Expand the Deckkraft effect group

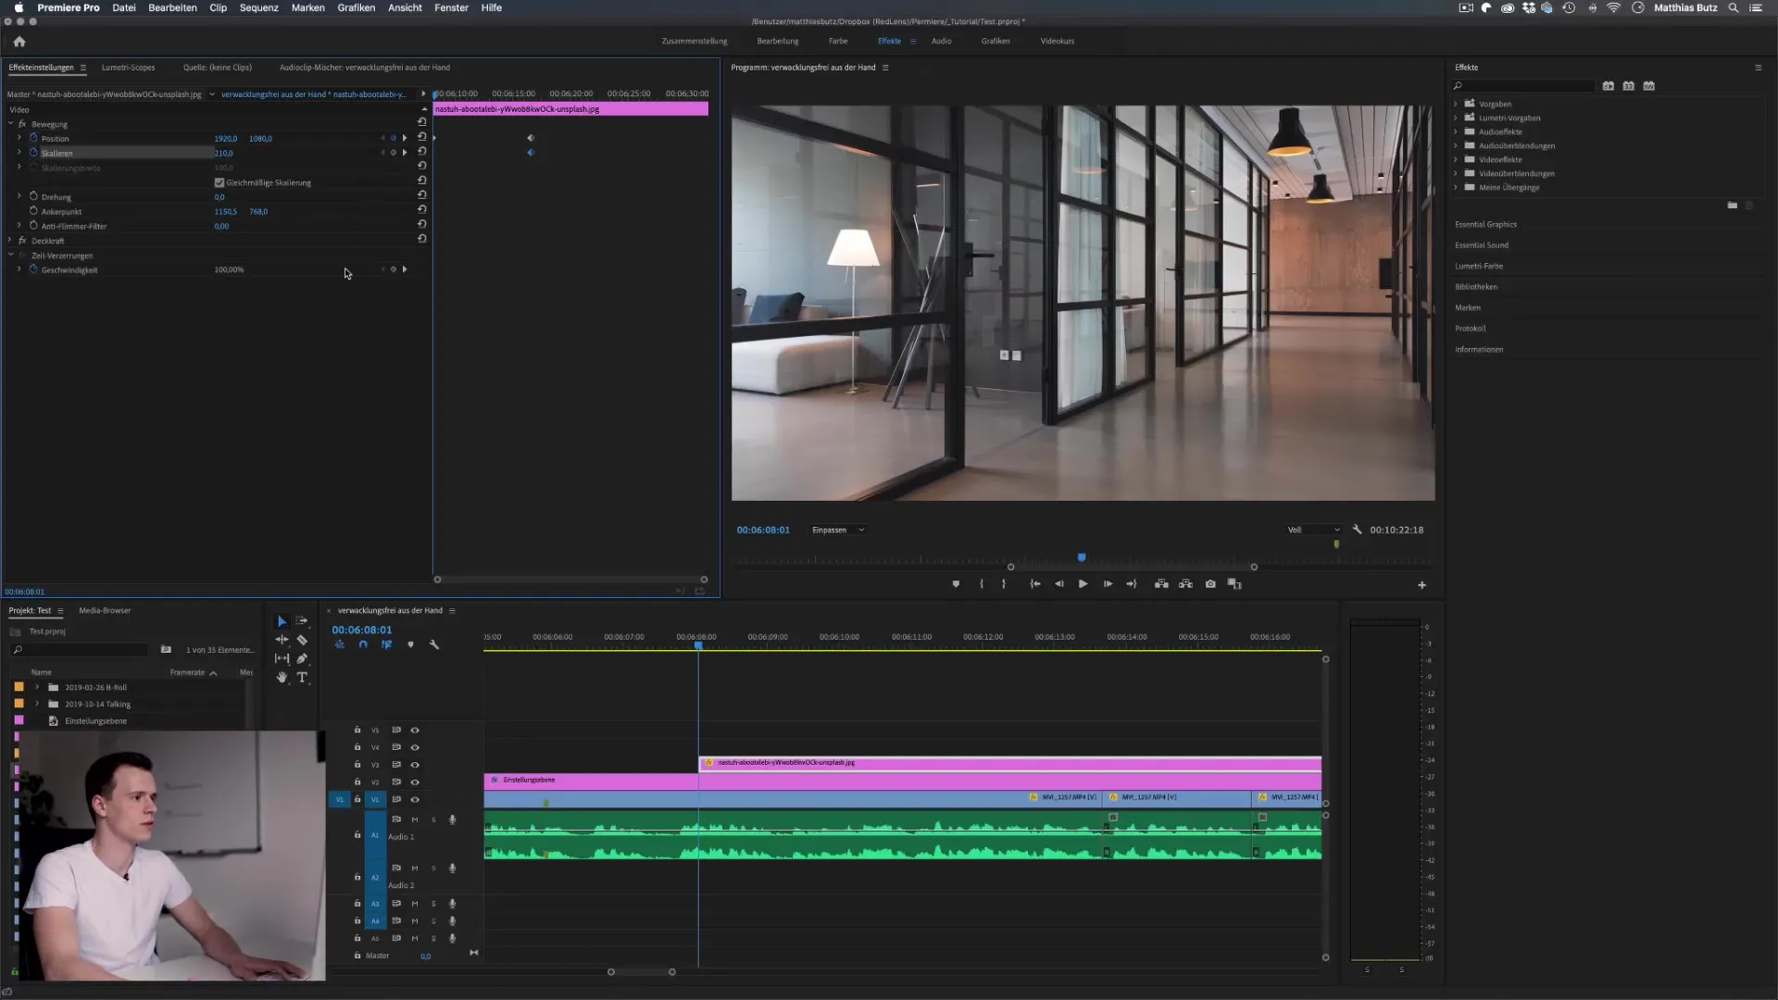(10, 241)
